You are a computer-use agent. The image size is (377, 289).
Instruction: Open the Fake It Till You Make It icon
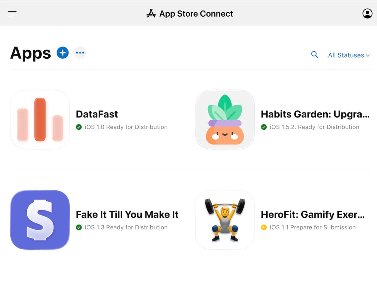click(x=40, y=220)
